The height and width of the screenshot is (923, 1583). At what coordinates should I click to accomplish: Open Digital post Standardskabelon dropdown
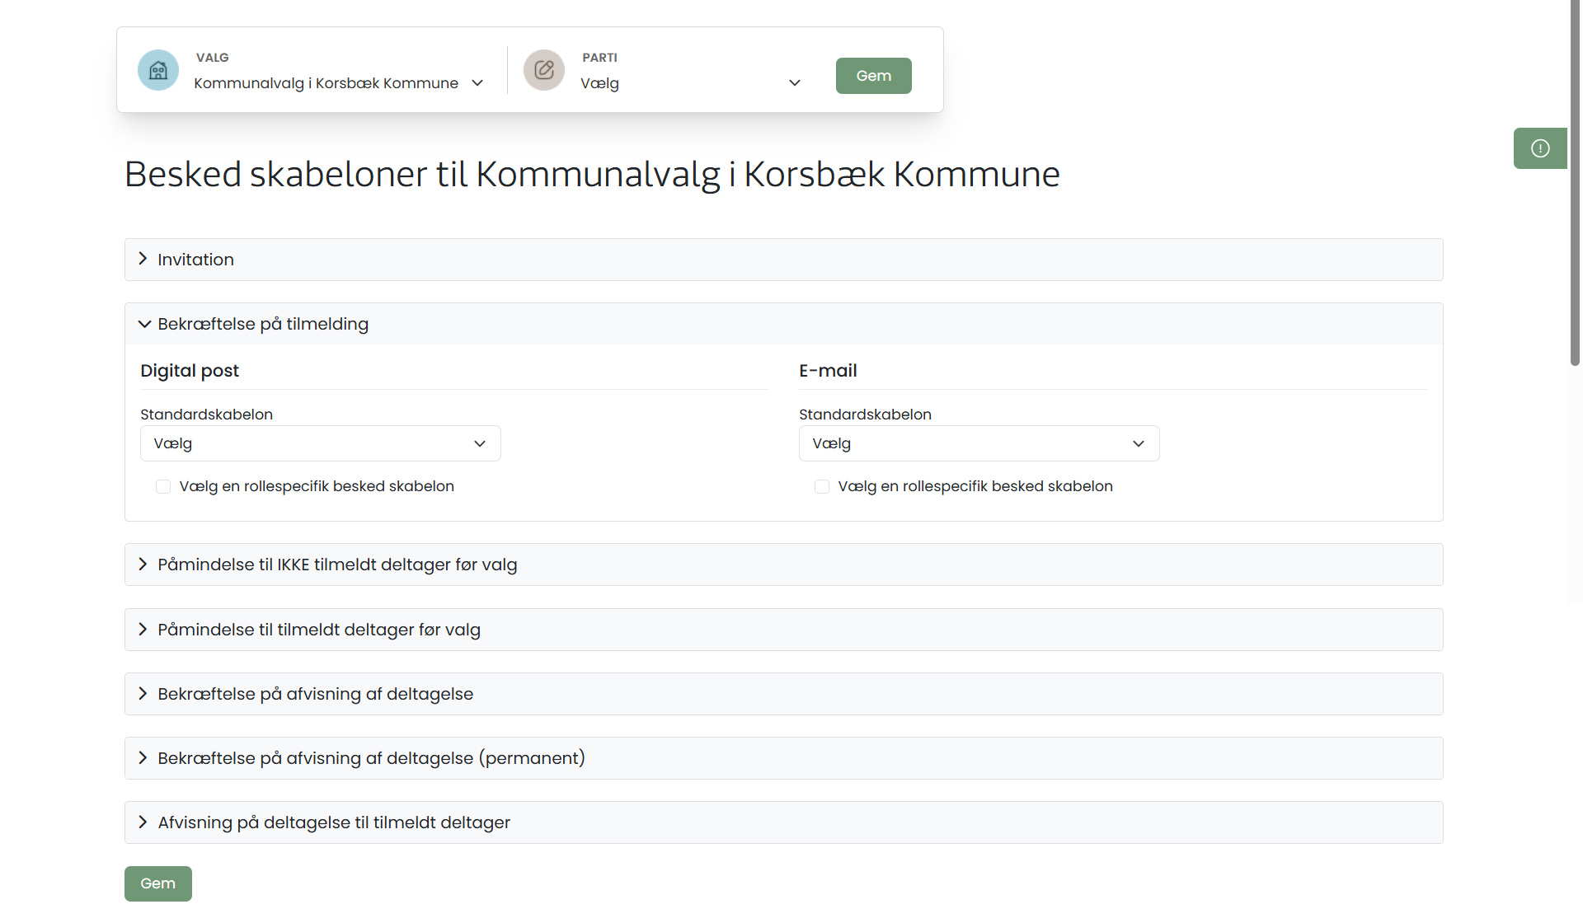320,443
